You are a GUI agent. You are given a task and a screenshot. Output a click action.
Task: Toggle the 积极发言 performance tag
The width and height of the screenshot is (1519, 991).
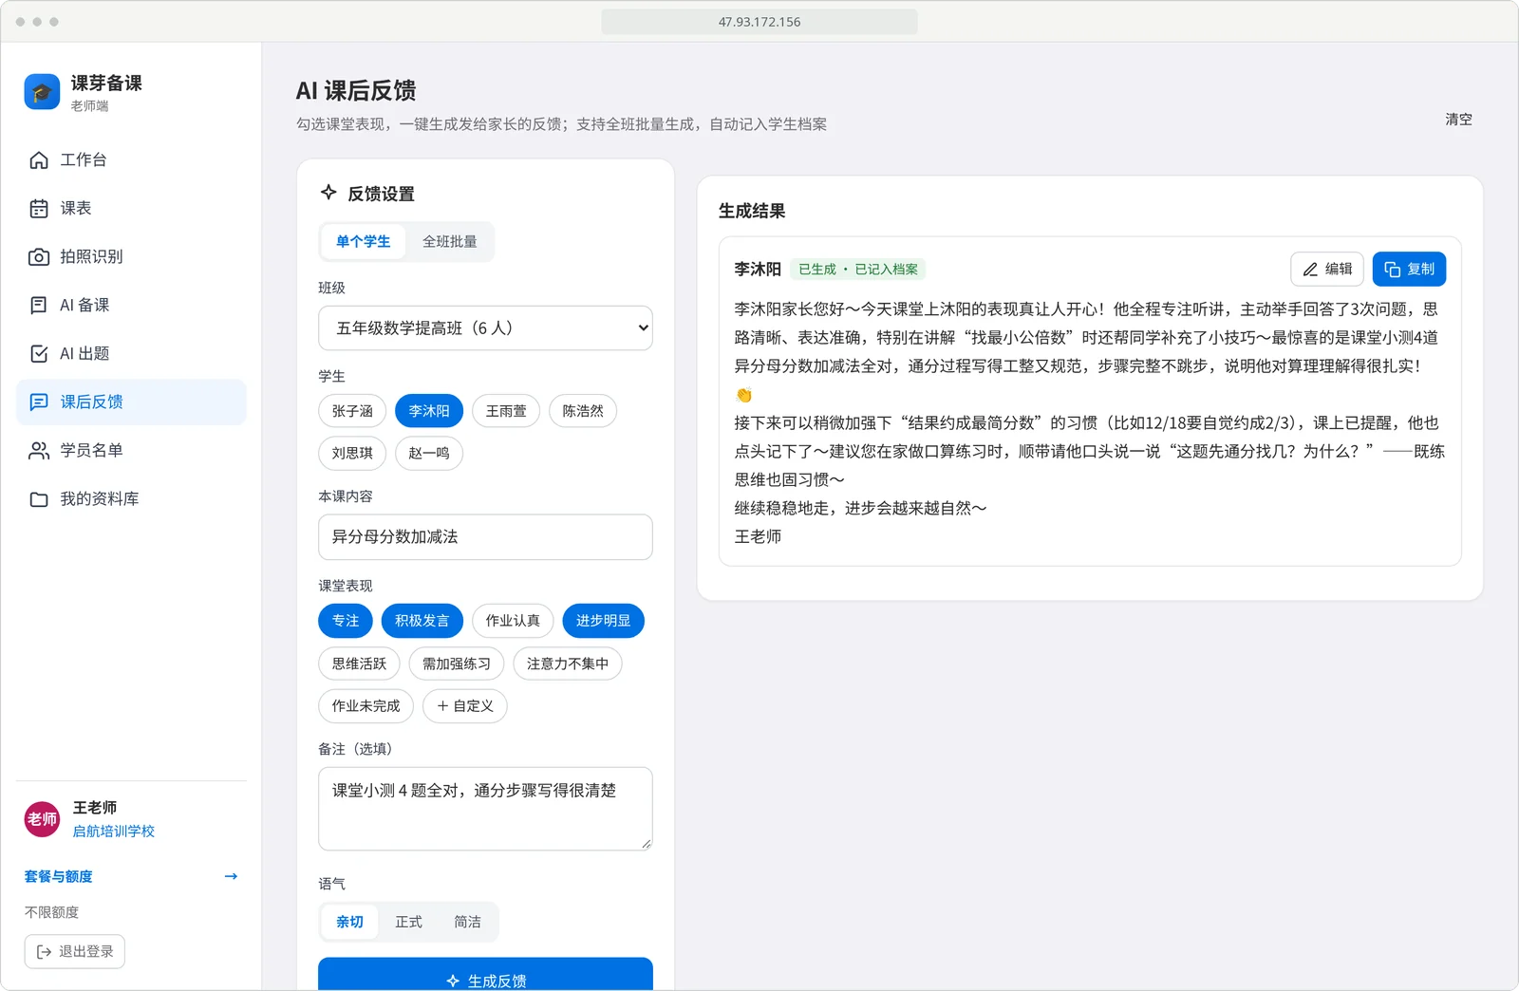(422, 621)
